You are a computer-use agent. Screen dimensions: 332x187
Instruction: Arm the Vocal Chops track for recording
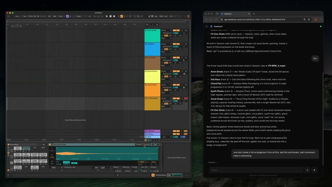pyautogui.click(x=186, y=85)
